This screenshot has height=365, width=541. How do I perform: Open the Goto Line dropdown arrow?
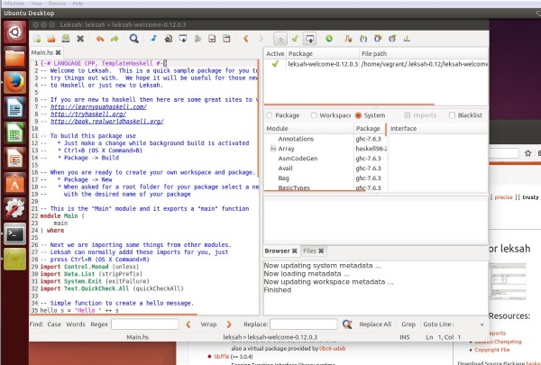point(482,324)
